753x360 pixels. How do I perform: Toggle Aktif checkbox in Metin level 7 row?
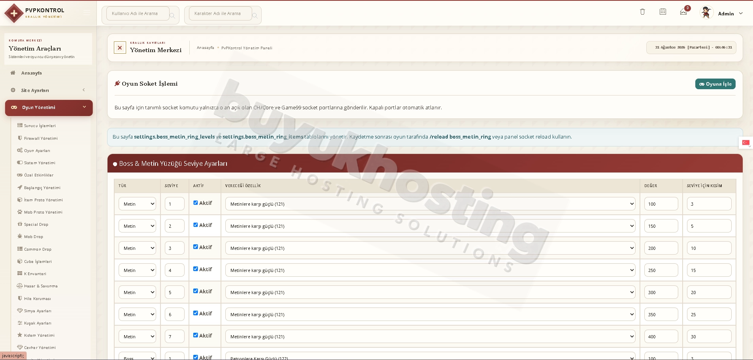click(x=196, y=336)
